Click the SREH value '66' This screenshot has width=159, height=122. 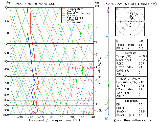point(141,108)
